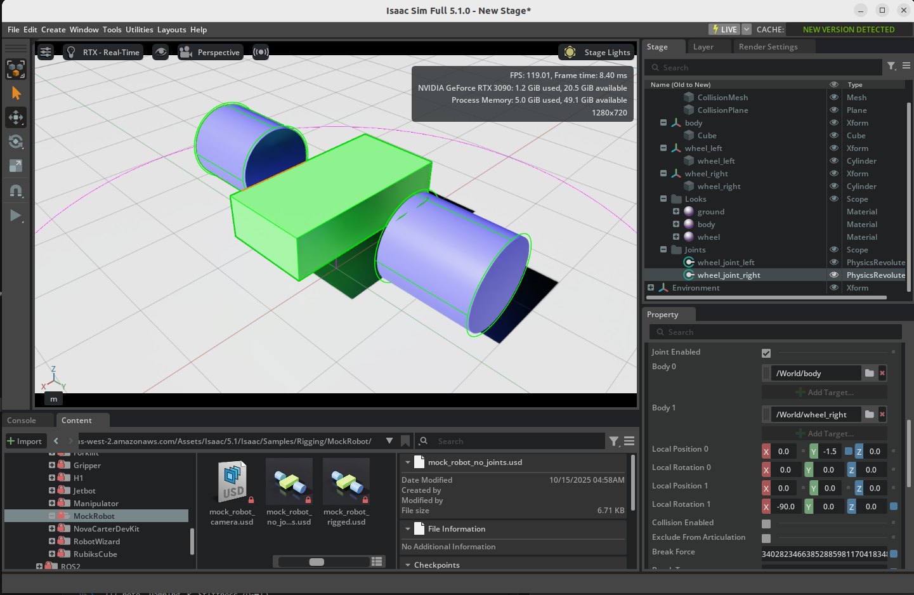Select the Scale tool in left toolbar
The image size is (914, 595).
[16, 166]
